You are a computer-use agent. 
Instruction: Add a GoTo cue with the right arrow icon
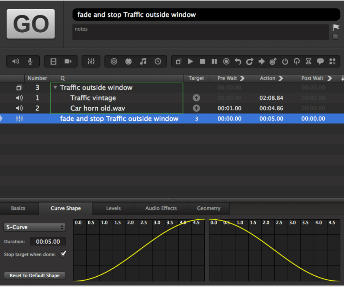[262, 61]
